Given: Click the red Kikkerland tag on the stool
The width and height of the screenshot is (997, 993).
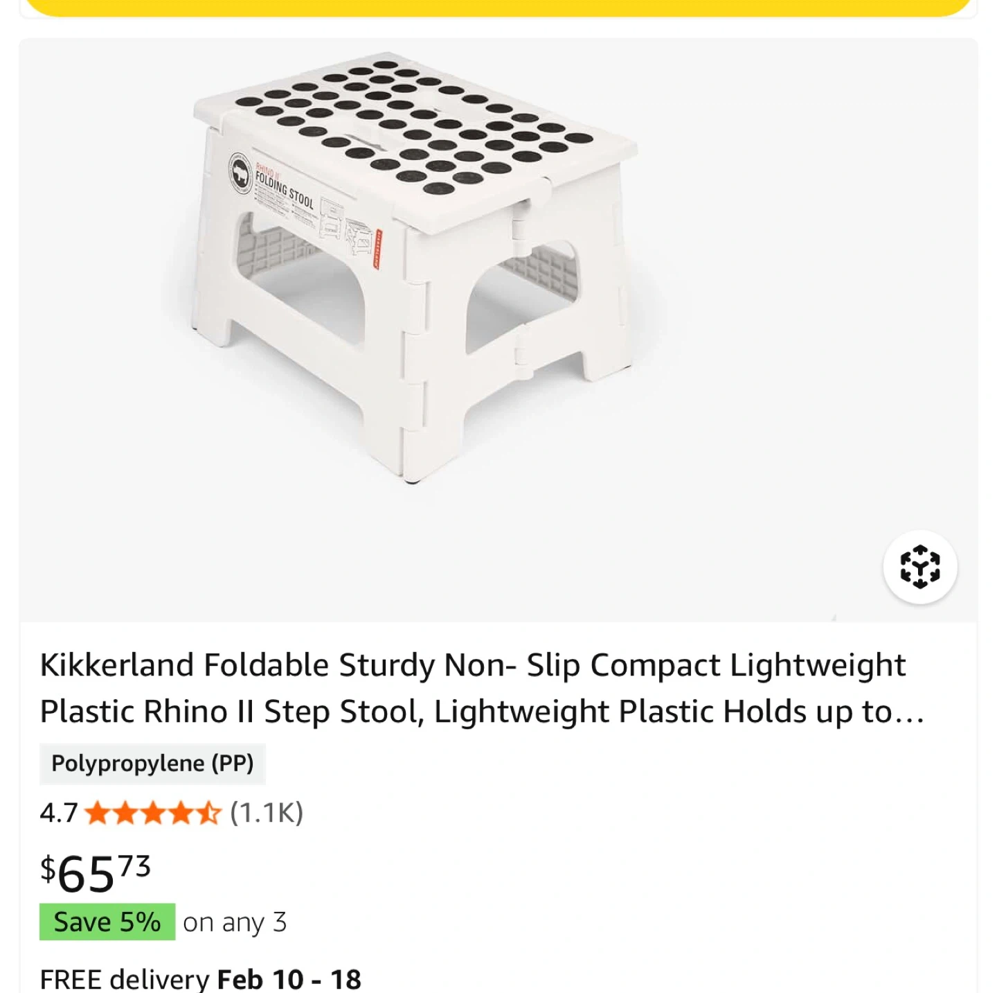Looking at the screenshot, I should click(378, 249).
